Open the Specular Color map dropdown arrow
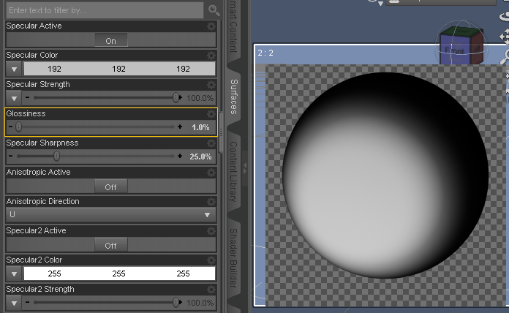Viewport: 509px width, 313px height. coord(14,69)
